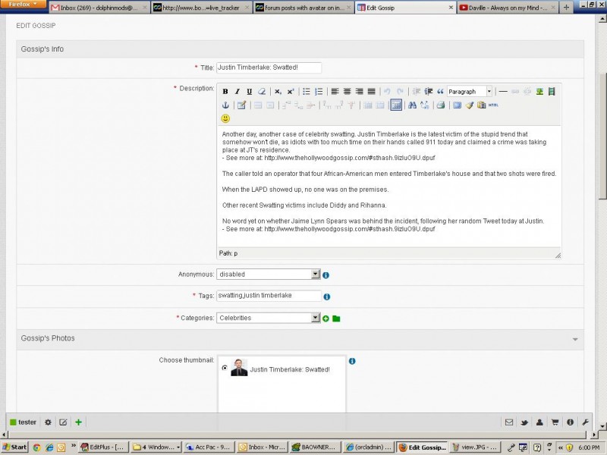Viewport: 607px width, 455px height.
Task: Click tester user in bottom toolbar
Action: [x=24, y=422]
